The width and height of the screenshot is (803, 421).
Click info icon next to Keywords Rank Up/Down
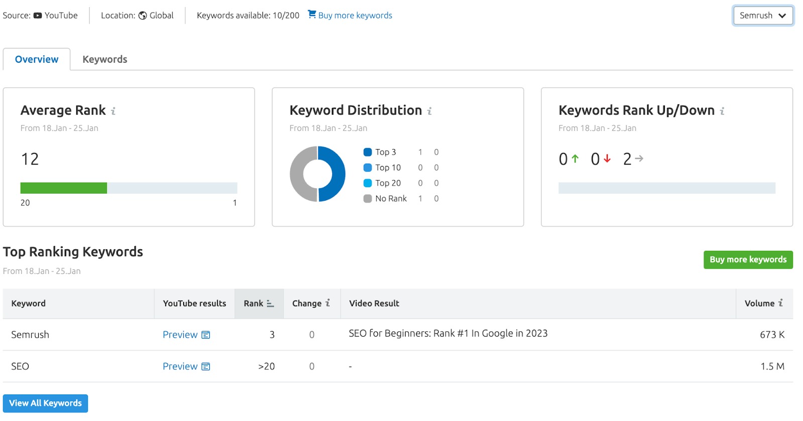tap(722, 111)
